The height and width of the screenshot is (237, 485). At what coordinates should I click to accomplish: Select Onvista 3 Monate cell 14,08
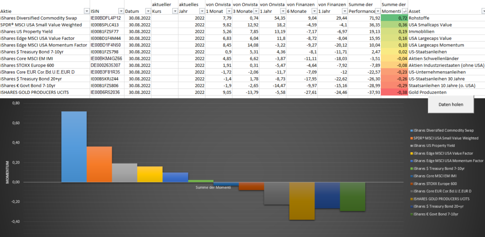click(246, 45)
